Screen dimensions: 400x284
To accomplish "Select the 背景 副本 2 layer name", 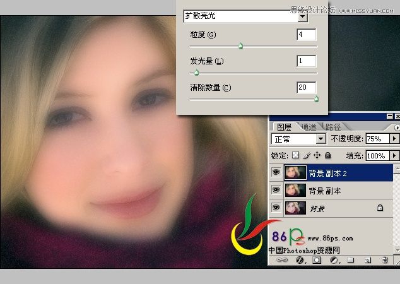I will [328, 174].
